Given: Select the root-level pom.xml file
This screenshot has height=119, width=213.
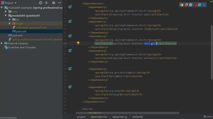Looking at the screenshot, I should pyautogui.click(x=17, y=35).
